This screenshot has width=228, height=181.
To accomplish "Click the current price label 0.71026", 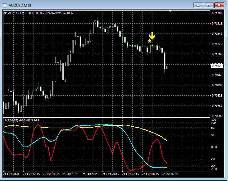I will (x=217, y=66).
